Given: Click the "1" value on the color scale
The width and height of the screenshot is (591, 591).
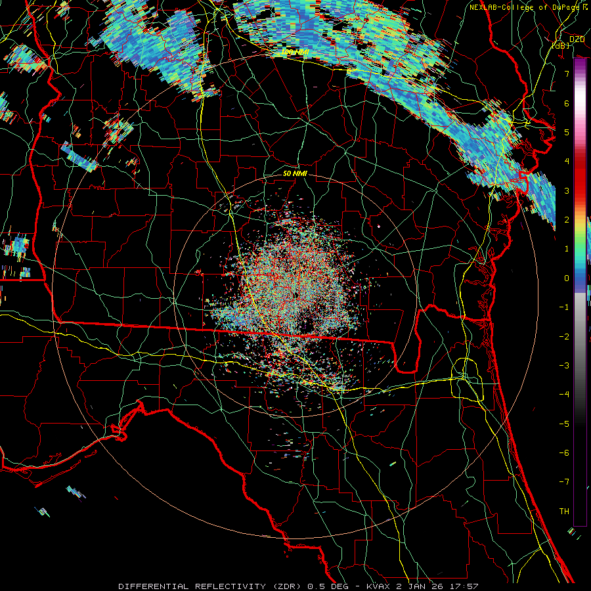Looking at the screenshot, I should coord(567,249).
